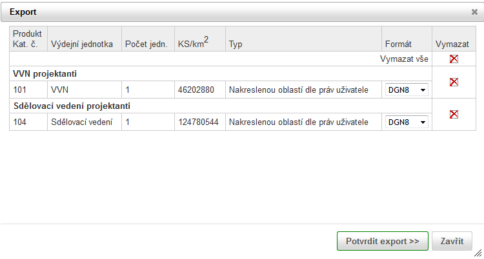Screen dimensions: 484x259
Task: Click the red X next to Vymazat vše
Action: [x=454, y=59]
